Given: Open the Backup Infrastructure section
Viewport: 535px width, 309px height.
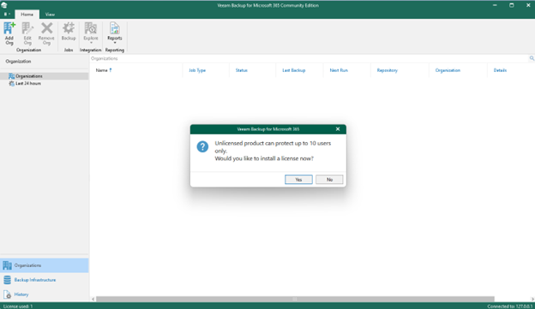Looking at the screenshot, I should (x=45, y=280).
